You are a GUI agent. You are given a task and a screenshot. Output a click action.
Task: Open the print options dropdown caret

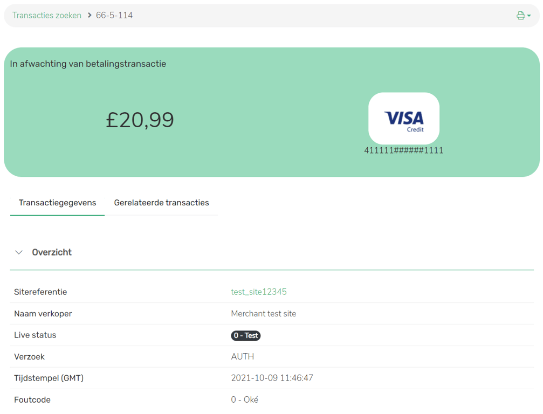(x=529, y=16)
